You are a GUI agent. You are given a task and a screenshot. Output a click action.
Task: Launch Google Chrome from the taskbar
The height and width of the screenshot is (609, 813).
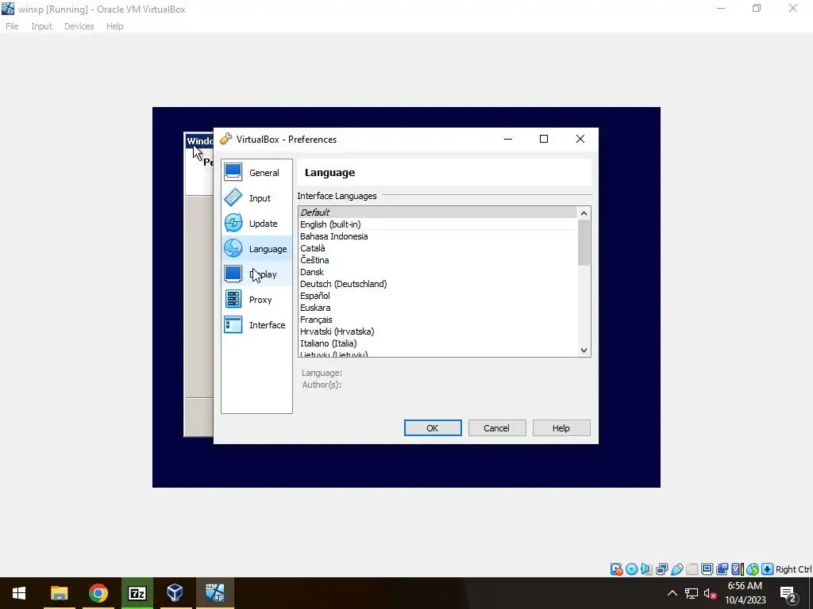pyautogui.click(x=98, y=593)
